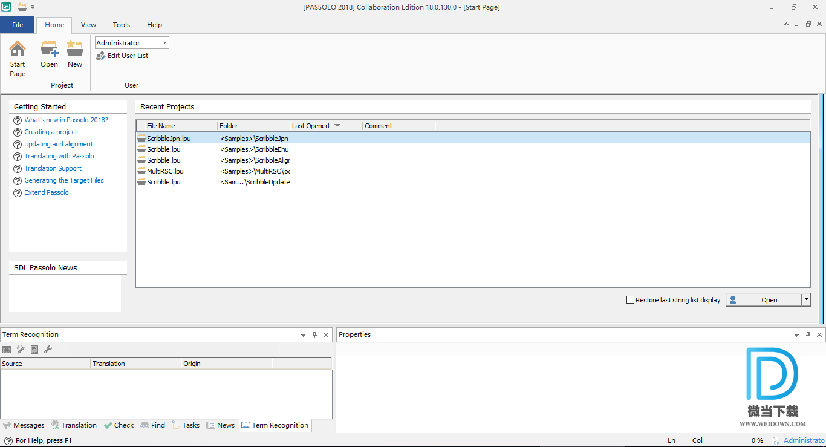Switch to the Home ribbon tab

[54, 25]
